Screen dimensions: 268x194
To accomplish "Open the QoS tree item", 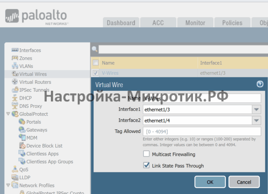I will coord(24,170).
